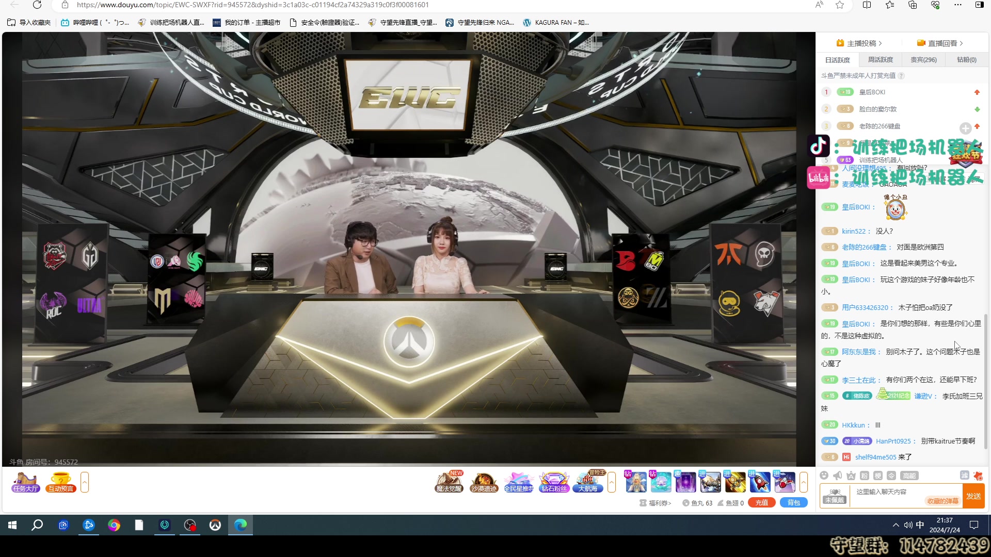Click 收藏的弹幕 saved danmaku button
Image resolution: width=991 pixels, height=557 pixels.
tap(942, 501)
